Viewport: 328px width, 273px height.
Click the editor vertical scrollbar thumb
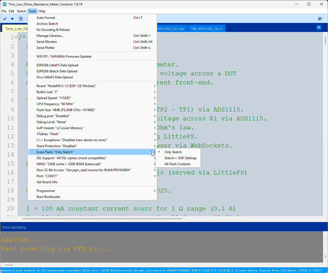point(326,40)
